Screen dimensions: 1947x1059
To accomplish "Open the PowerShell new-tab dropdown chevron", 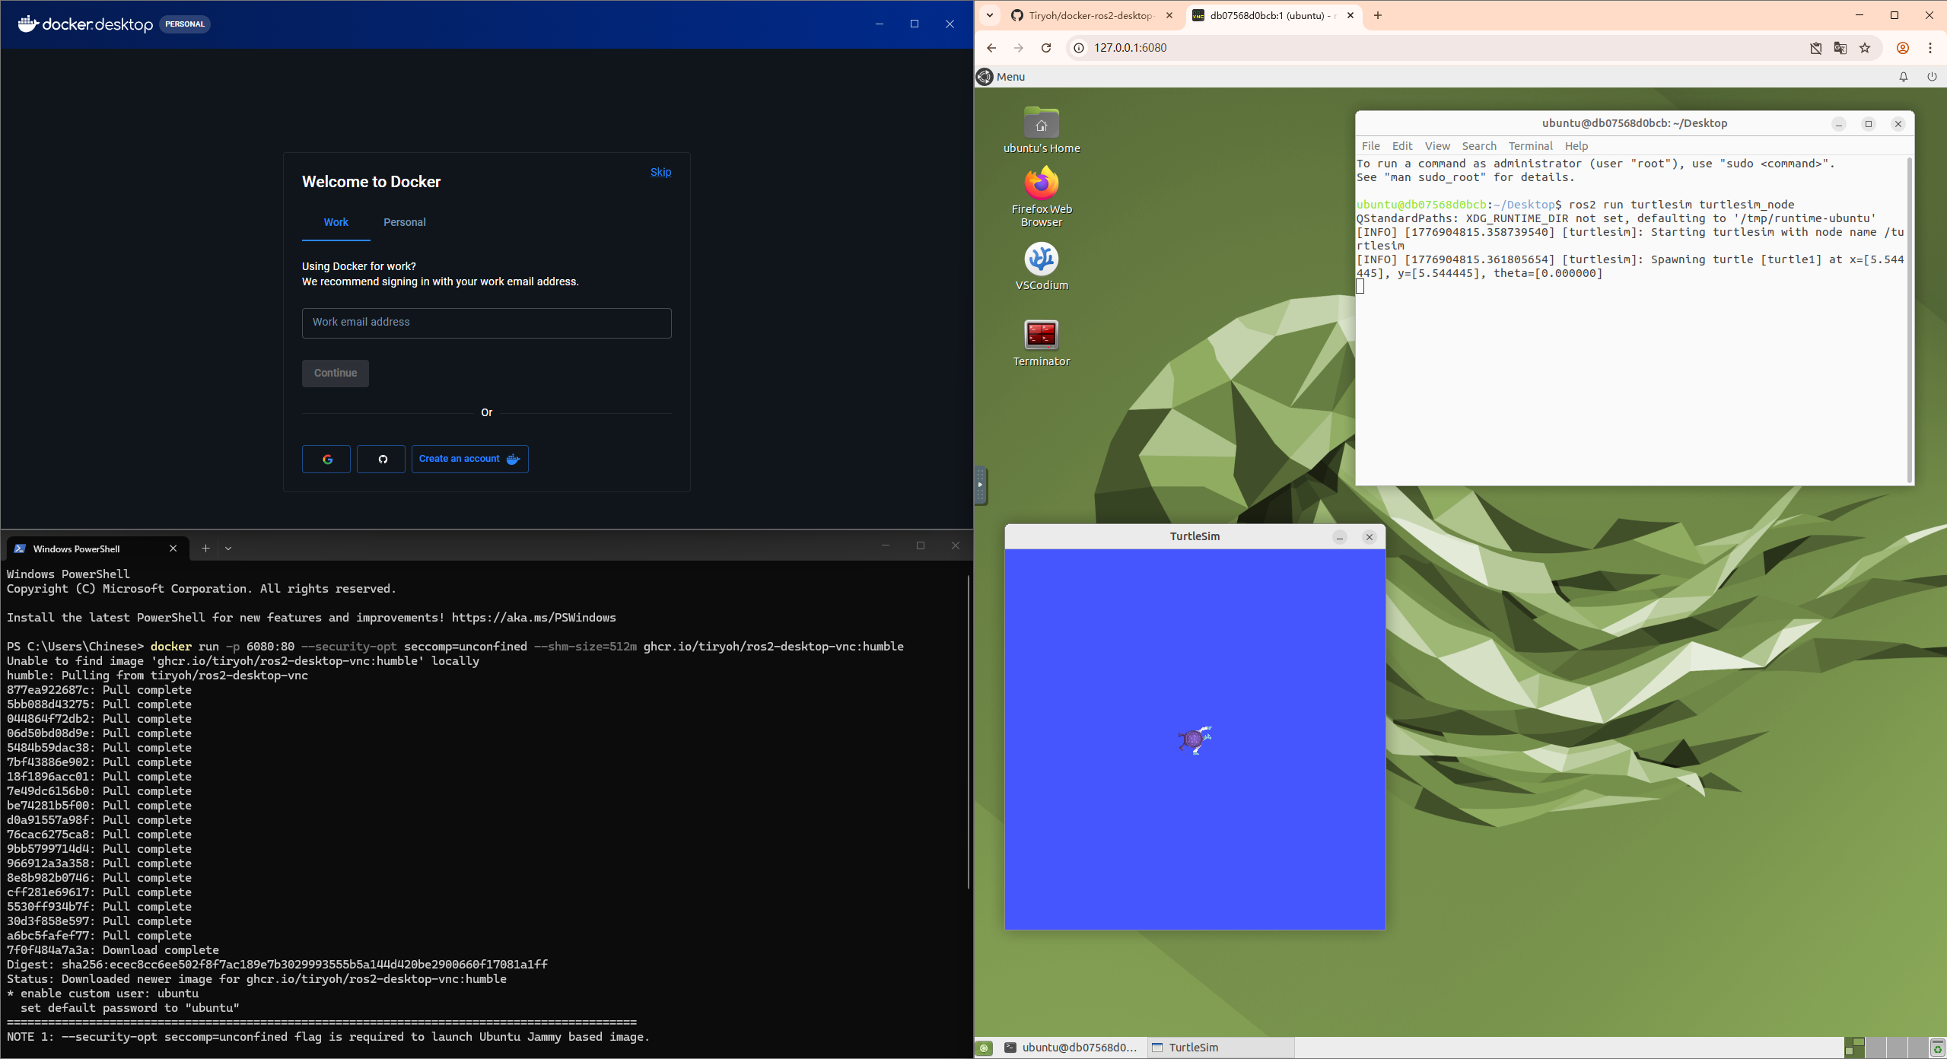I will [228, 549].
